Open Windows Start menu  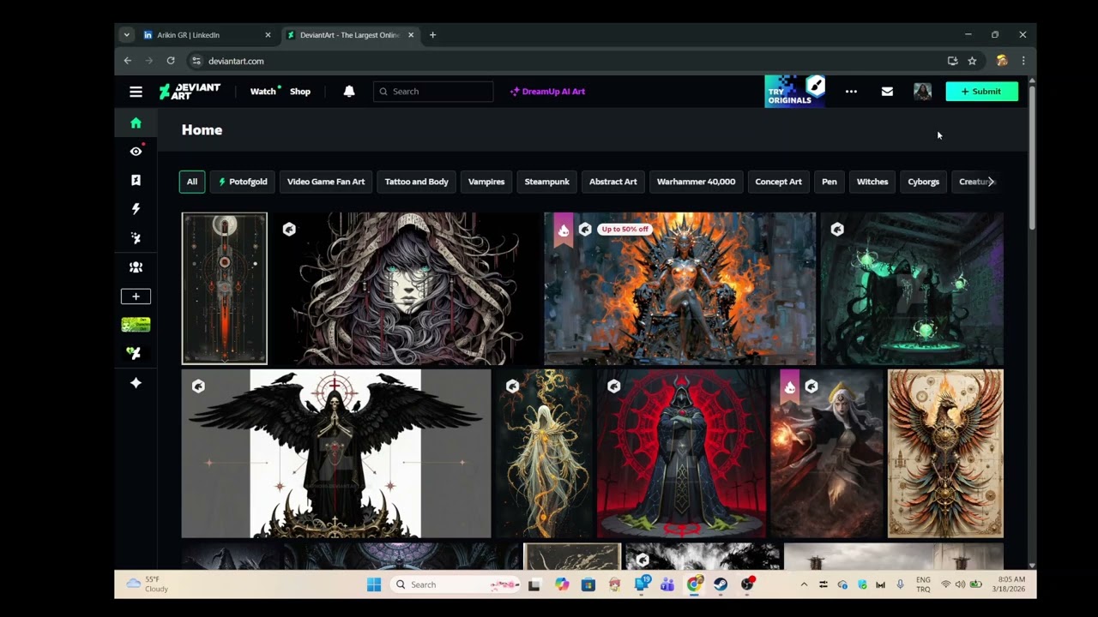374,584
